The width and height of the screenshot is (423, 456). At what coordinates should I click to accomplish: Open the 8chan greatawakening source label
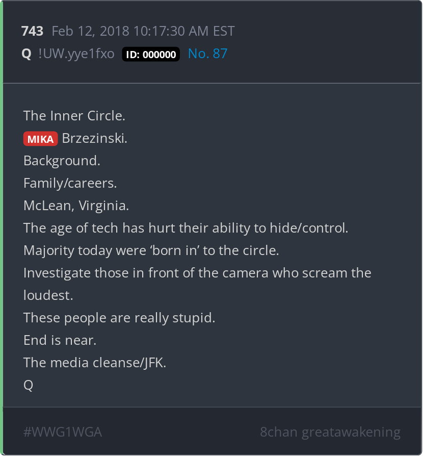pyautogui.click(x=330, y=432)
